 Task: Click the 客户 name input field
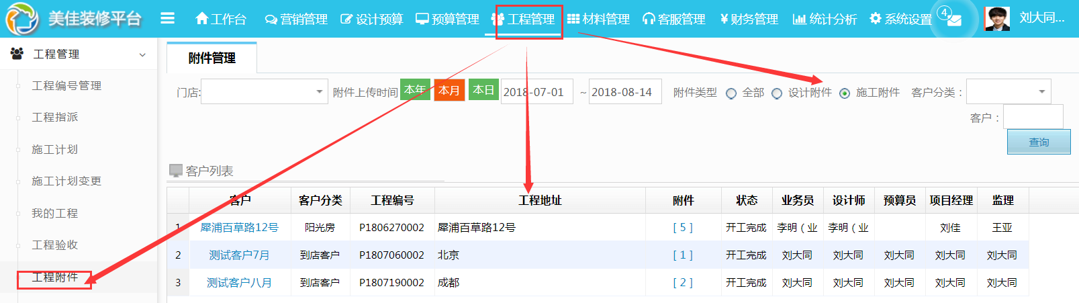coord(1033,117)
